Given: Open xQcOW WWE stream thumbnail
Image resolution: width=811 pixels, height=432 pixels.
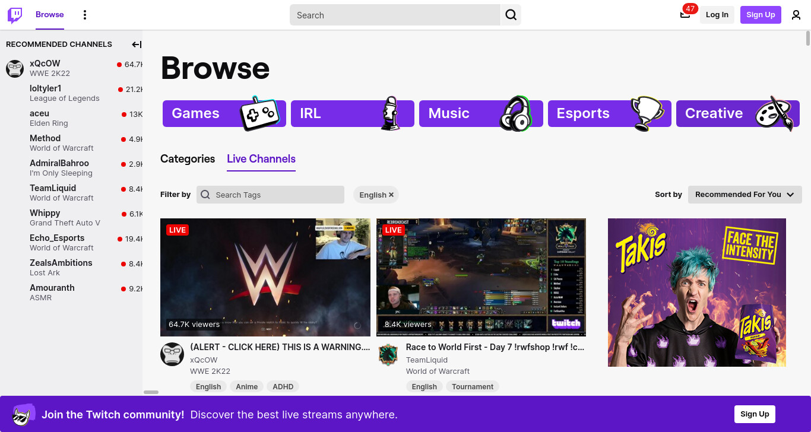Looking at the screenshot, I should point(265,277).
